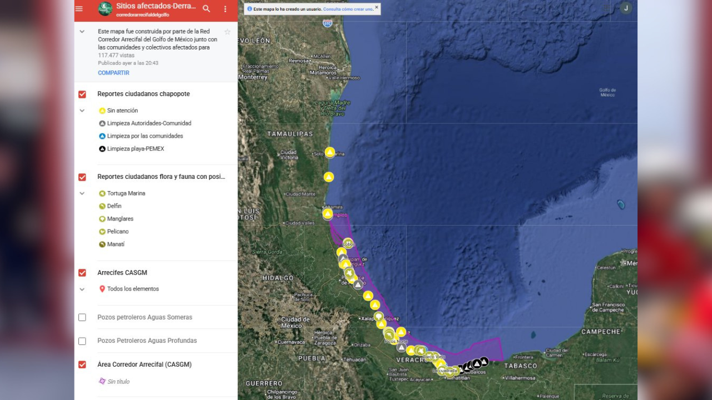
Task: Collapse the chapopote layer legend
Action: click(x=82, y=111)
